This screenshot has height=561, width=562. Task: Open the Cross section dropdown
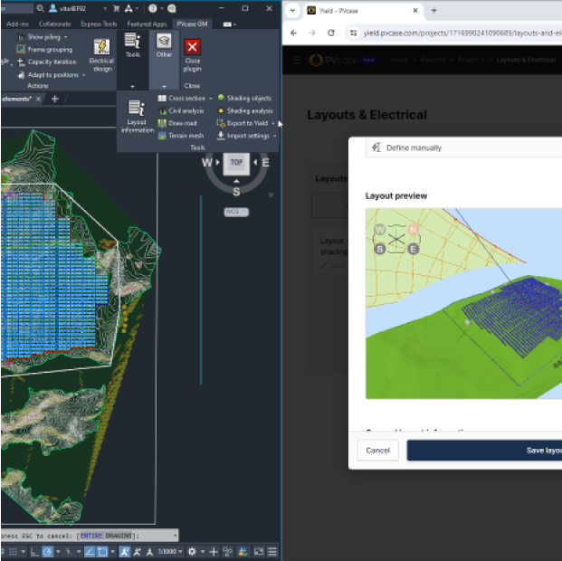pos(210,98)
